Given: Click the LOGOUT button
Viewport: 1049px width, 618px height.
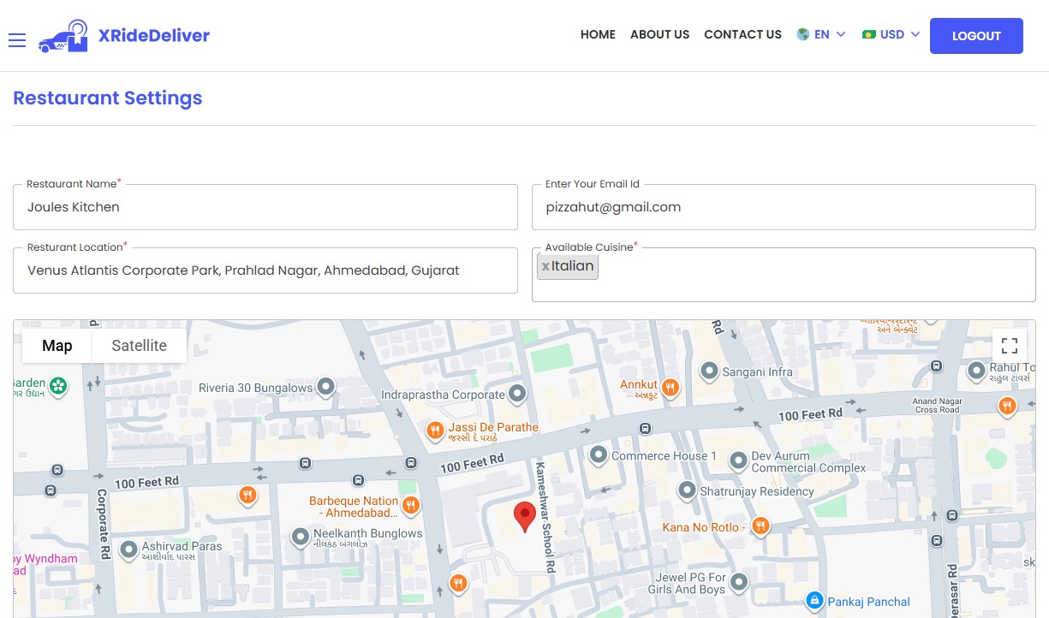Looking at the screenshot, I should click(x=976, y=36).
